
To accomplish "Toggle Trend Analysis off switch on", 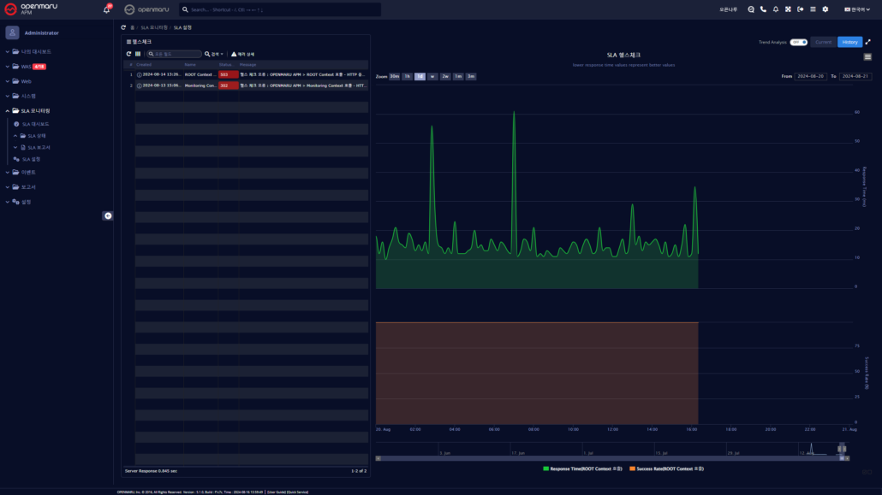I will tap(796, 42).
